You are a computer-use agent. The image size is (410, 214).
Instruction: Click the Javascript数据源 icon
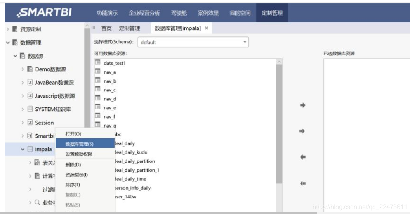click(30, 96)
